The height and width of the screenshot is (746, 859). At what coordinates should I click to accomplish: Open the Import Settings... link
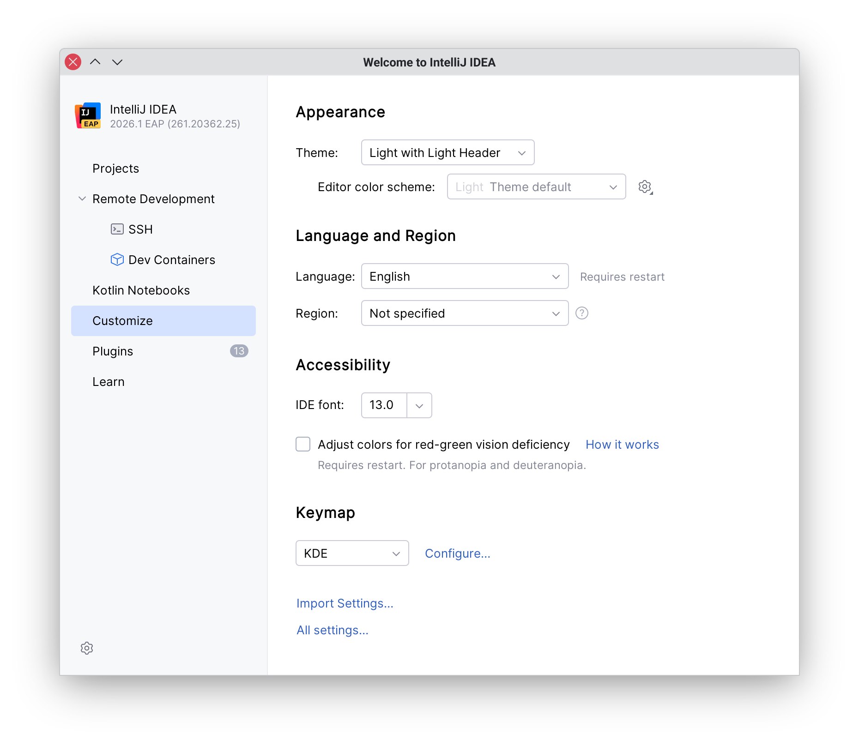(x=345, y=603)
